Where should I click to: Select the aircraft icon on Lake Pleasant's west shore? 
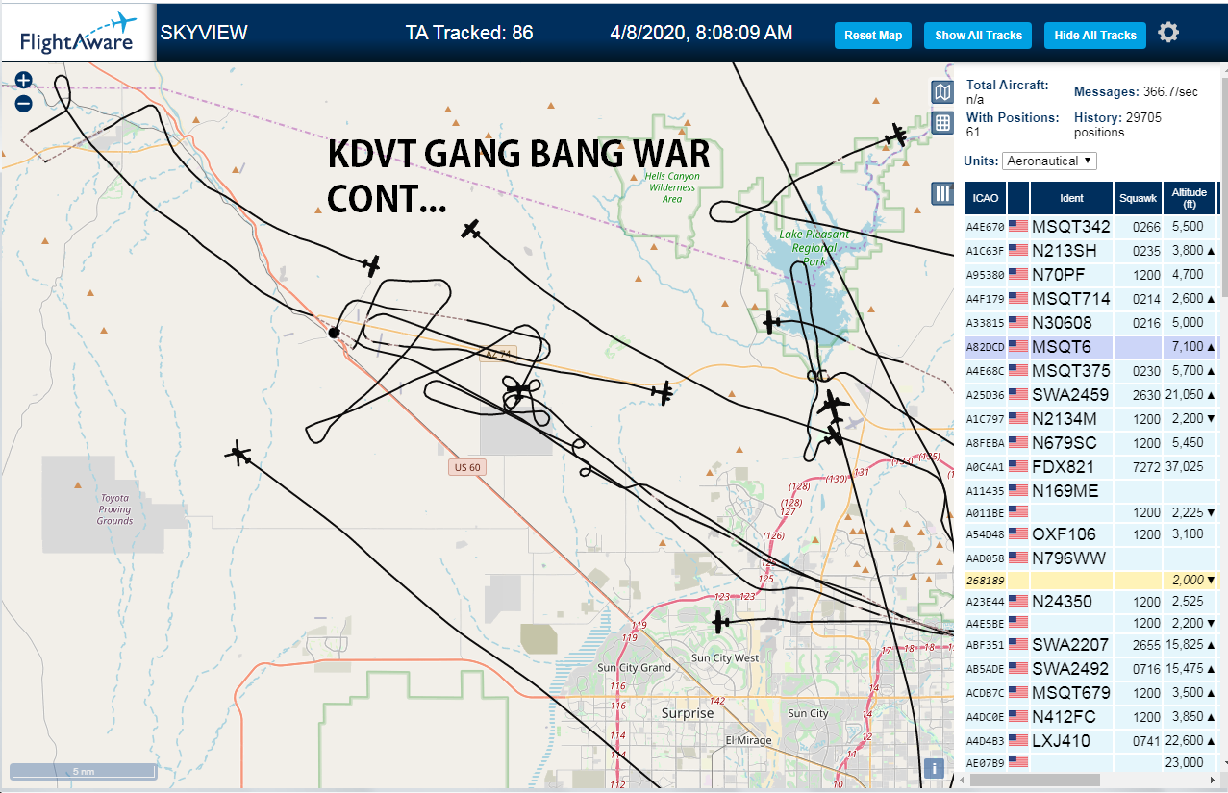771,322
